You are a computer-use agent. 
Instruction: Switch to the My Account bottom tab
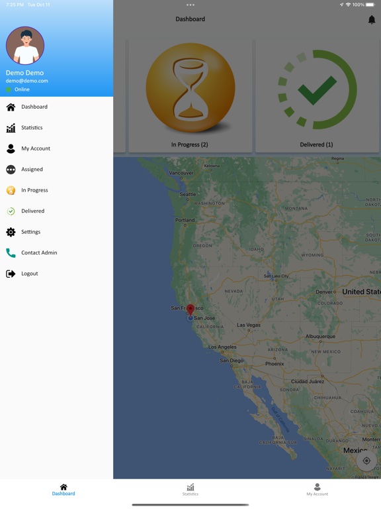[317, 490]
